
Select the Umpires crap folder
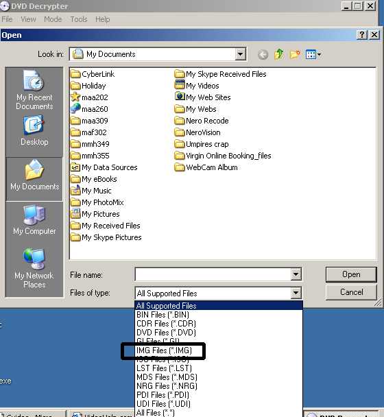tap(202, 144)
